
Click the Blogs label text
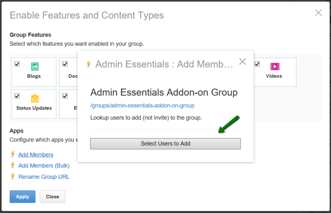(34, 76)
